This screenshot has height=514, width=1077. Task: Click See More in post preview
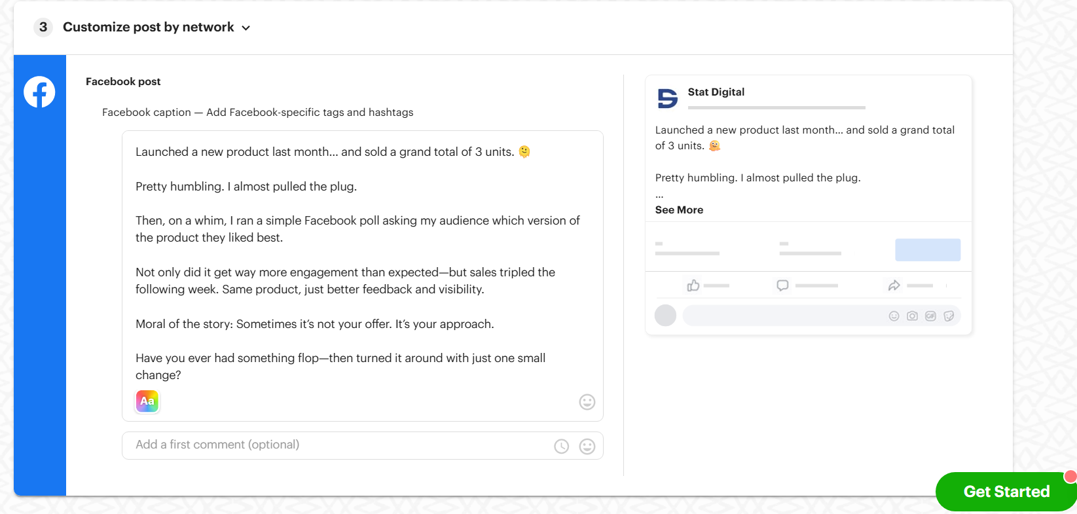click(679, 210)
